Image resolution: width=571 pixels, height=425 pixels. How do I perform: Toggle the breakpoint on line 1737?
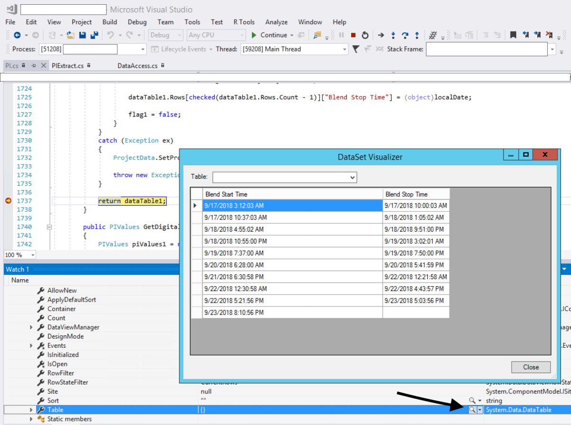(x=8, y=201)
